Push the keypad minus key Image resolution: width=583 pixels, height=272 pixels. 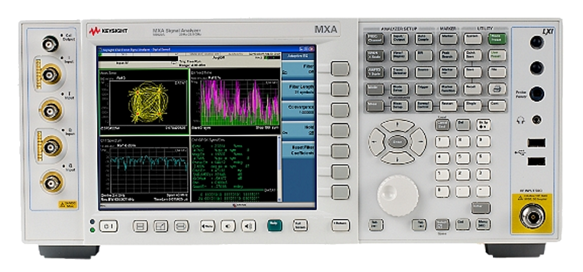coord(483,191)
